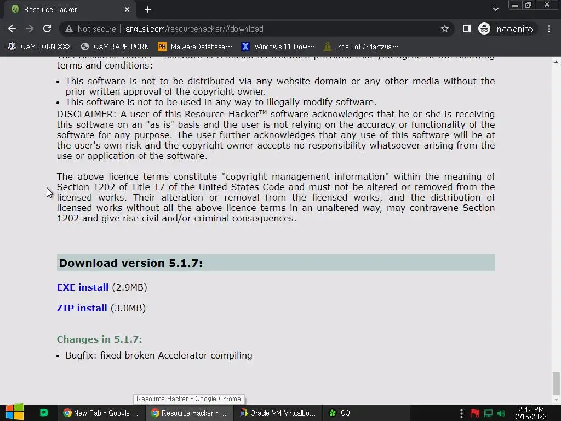Open the network tray icon
This screenshot has width=561, height=421.
(488, 413)
